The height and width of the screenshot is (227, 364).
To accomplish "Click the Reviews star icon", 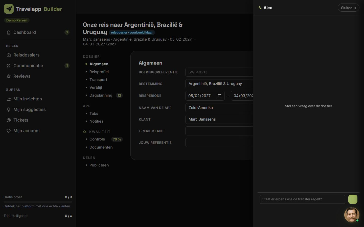I will [x=9, y=76].
